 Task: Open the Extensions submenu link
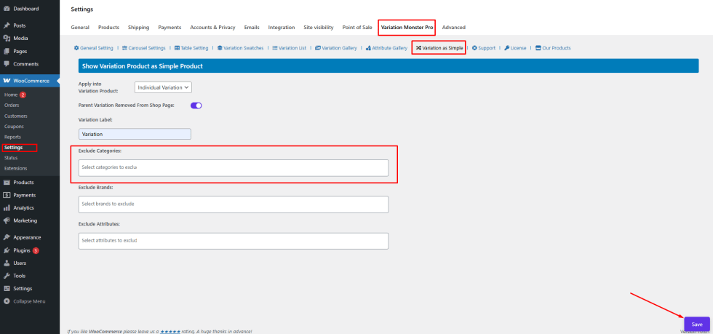[x=16, y=168]
